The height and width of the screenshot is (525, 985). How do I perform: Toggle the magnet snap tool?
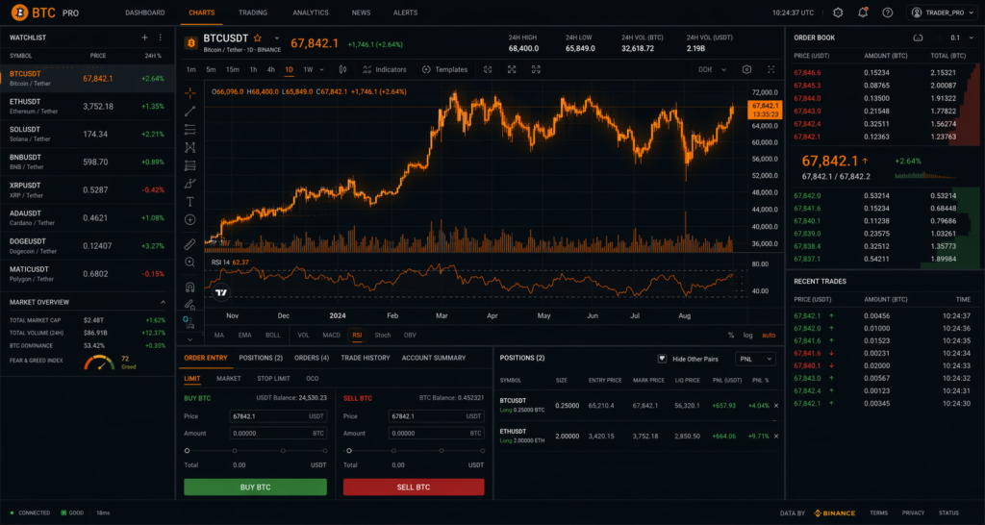tap(189, 287)
